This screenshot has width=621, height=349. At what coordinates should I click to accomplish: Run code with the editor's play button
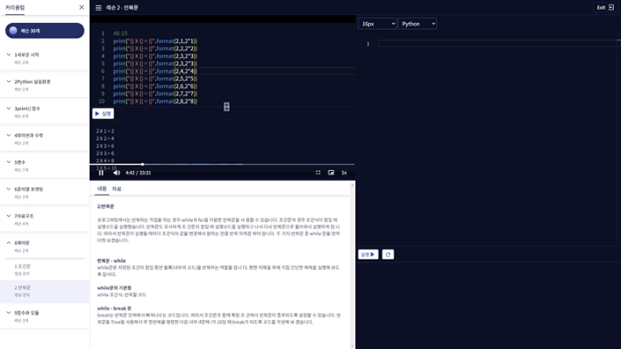point(368,254)
